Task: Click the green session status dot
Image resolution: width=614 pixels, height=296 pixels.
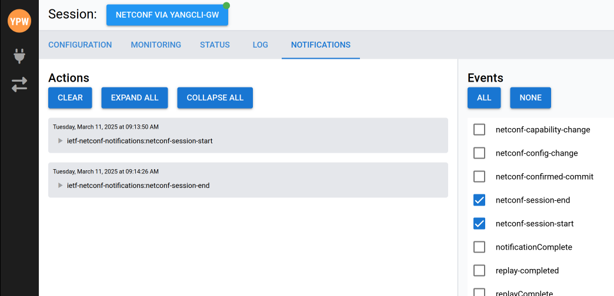Action: pyautogui.click(x=226, y=6)
